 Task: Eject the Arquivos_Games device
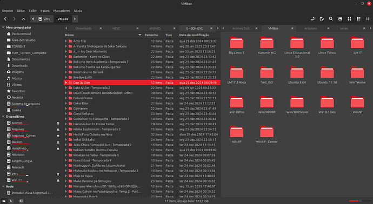(x=58, y=136)
